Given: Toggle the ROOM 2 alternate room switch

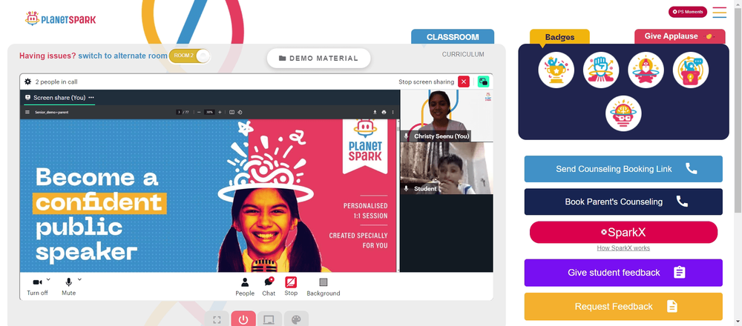Looking at the screenshot, I should coord(190,56).
